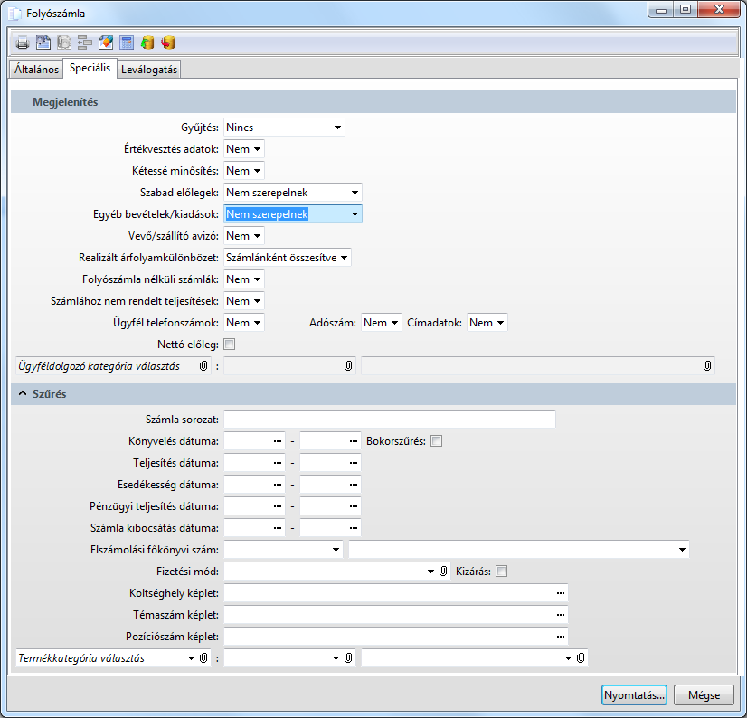Click the paperclip in the middle Termékkategória field

(348, 658)
